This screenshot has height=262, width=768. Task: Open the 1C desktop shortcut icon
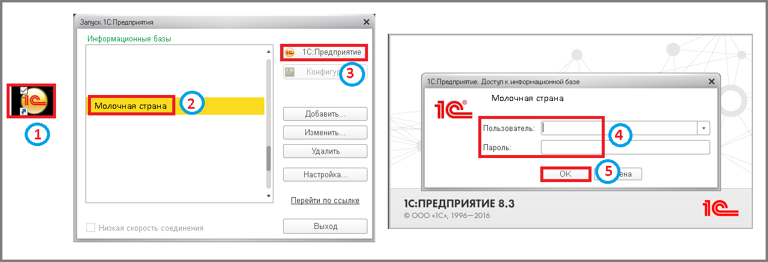(x=32, y=100)
